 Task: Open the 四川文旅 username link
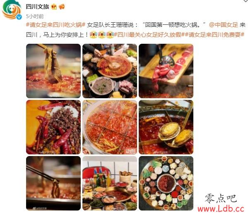pos(38,7)
